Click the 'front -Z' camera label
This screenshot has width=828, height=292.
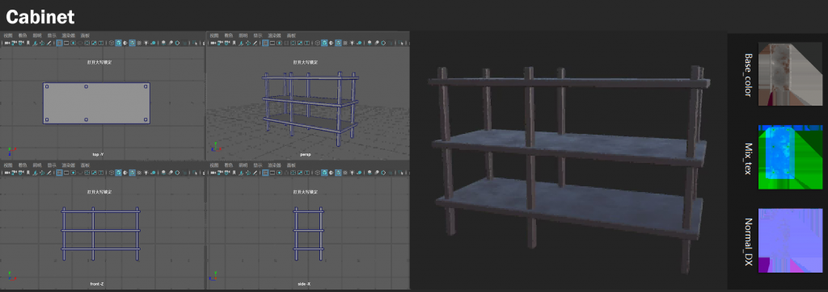97,284
